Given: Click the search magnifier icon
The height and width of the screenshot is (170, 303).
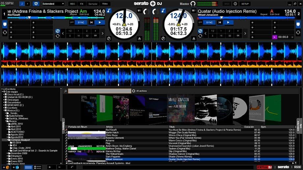Looking at the screenshot, I should (66, 91).
